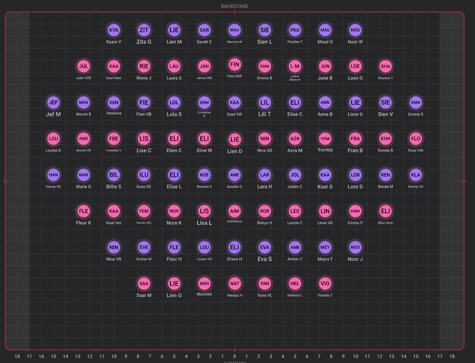Click the Billie S performer marker
Screen dimensions: 475x363
click(114, 175)
